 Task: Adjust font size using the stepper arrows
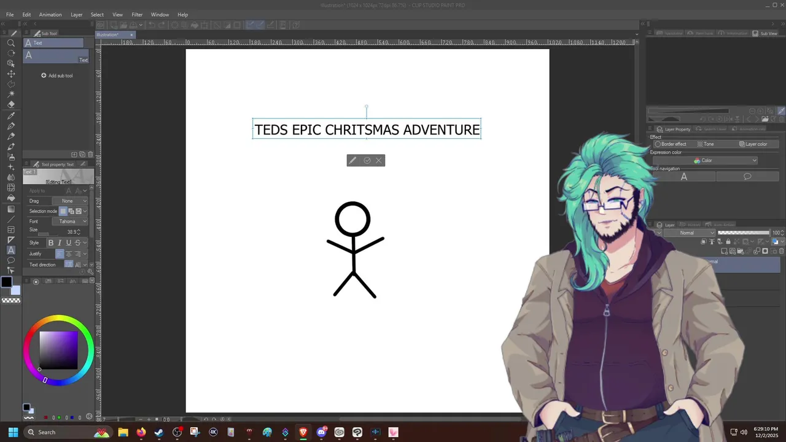tap(79, 232)
